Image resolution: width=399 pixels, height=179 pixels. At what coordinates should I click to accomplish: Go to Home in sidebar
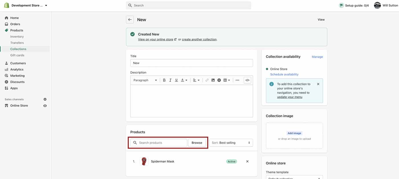click(x=14, y=18)
